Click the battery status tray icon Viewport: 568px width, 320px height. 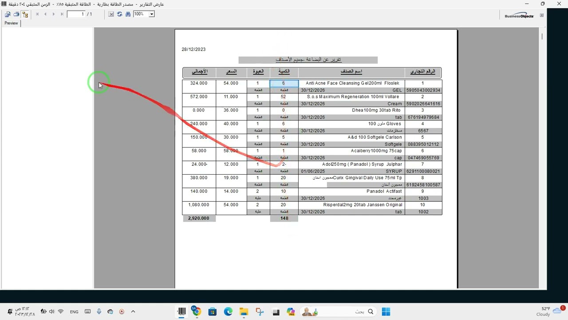point(43,312)
